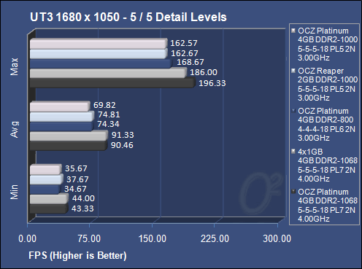Select the 168.67 Max value label
The image size is (362, 269).
point(190,62)
